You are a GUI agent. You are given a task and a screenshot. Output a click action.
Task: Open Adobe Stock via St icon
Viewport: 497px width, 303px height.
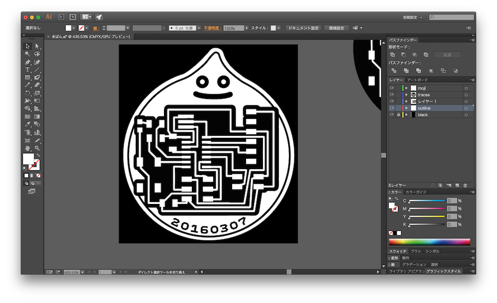[73, 17]
